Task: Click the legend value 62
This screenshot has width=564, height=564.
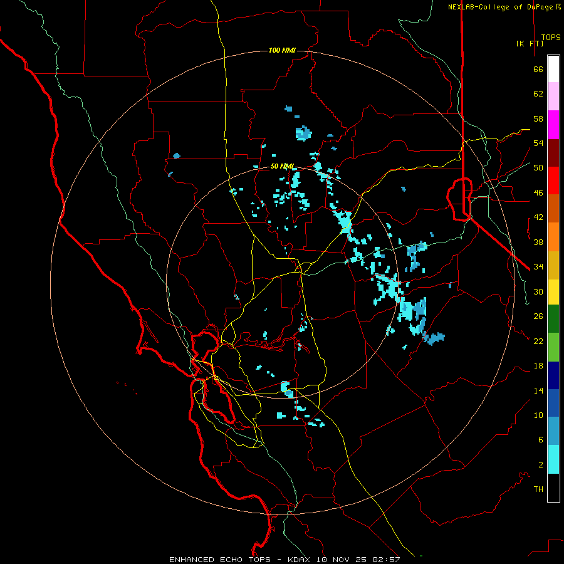Action: (538, 94)
